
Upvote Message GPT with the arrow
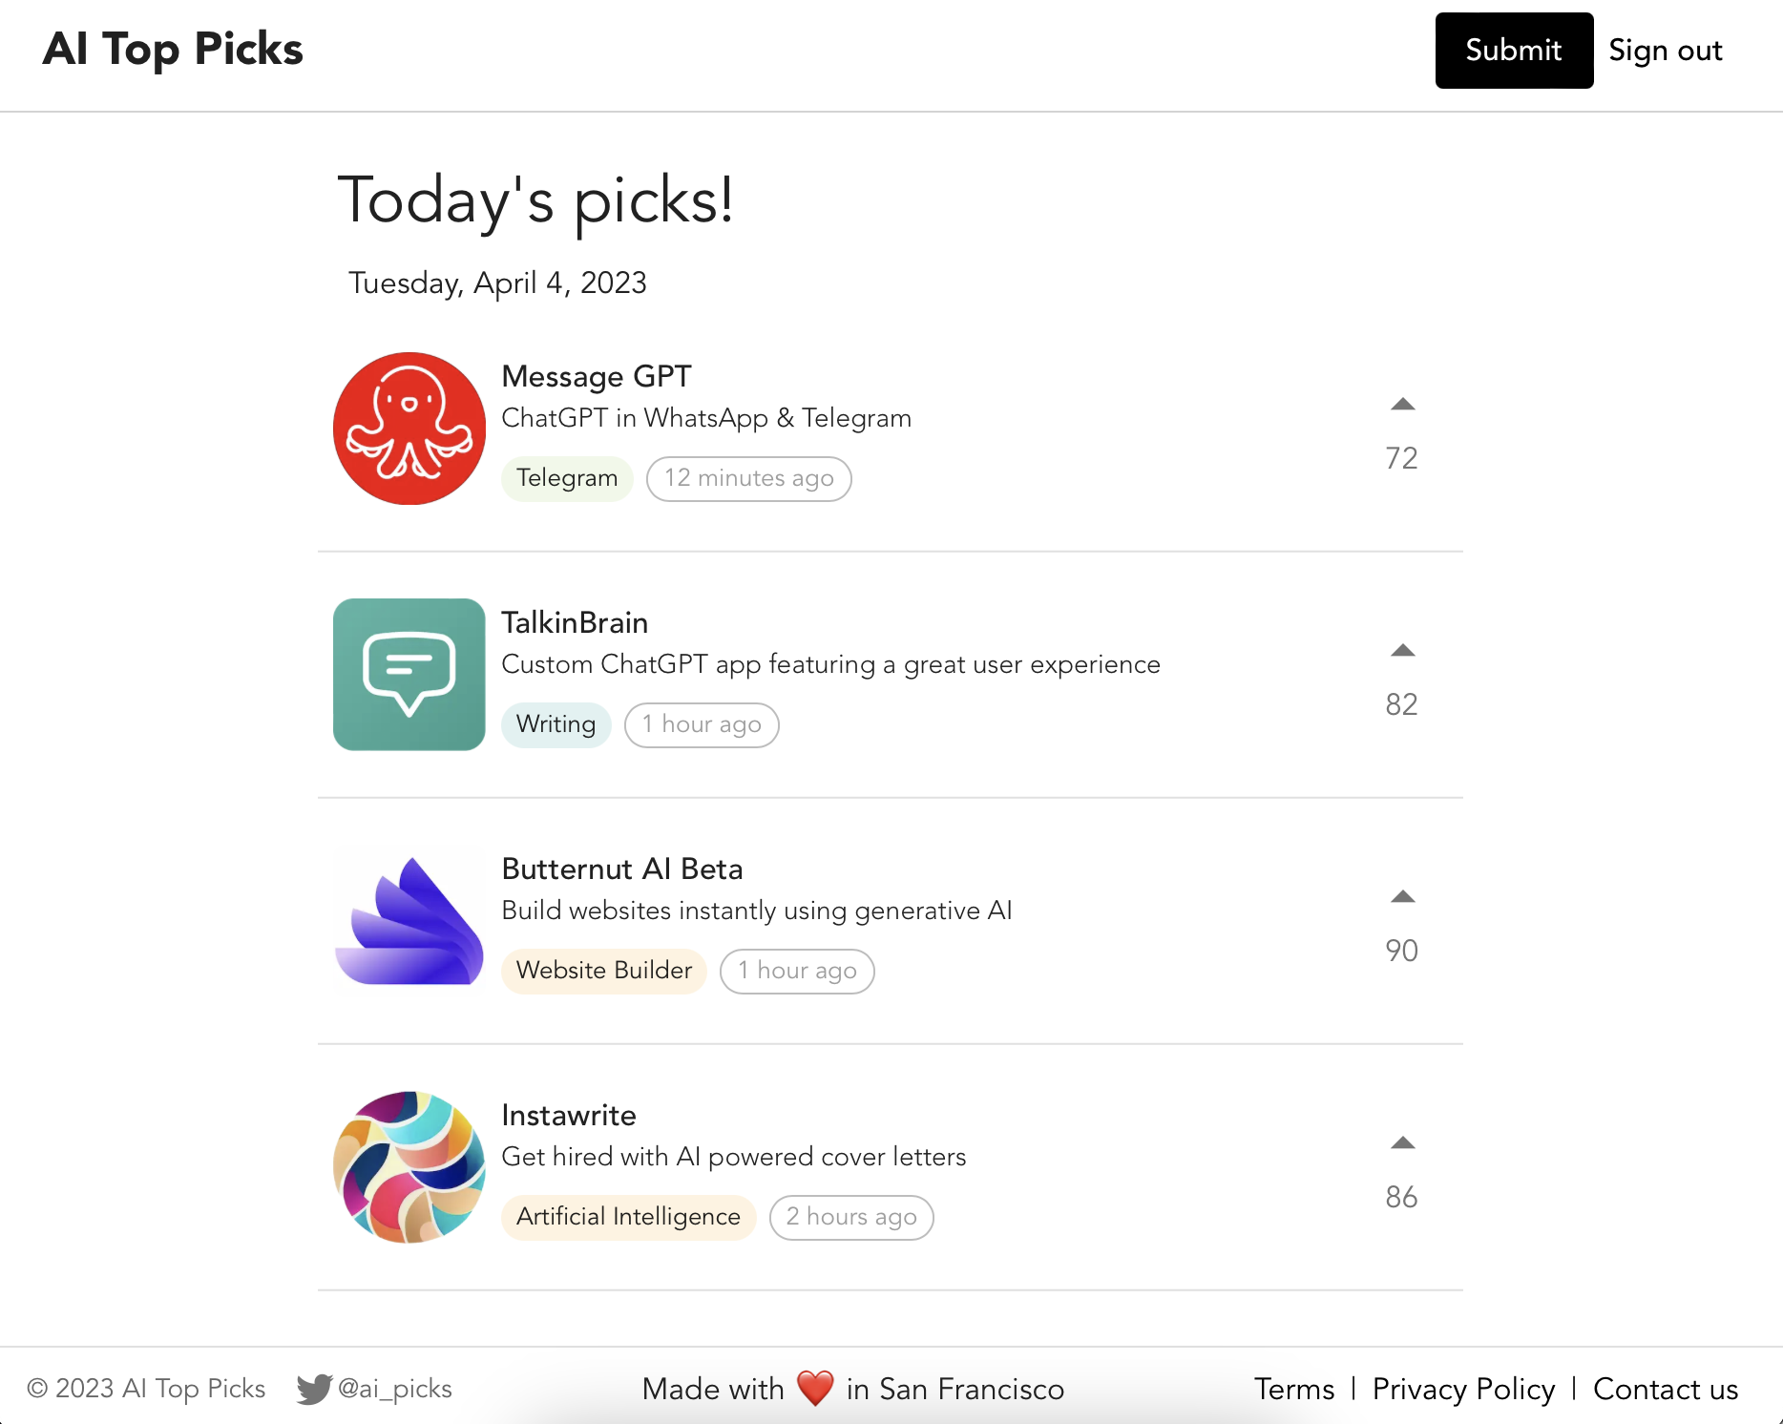[x=1402, y=405]
